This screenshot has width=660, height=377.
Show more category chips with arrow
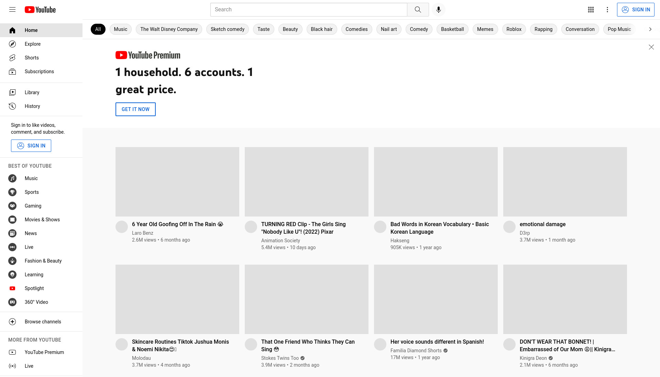coord(650,29)
